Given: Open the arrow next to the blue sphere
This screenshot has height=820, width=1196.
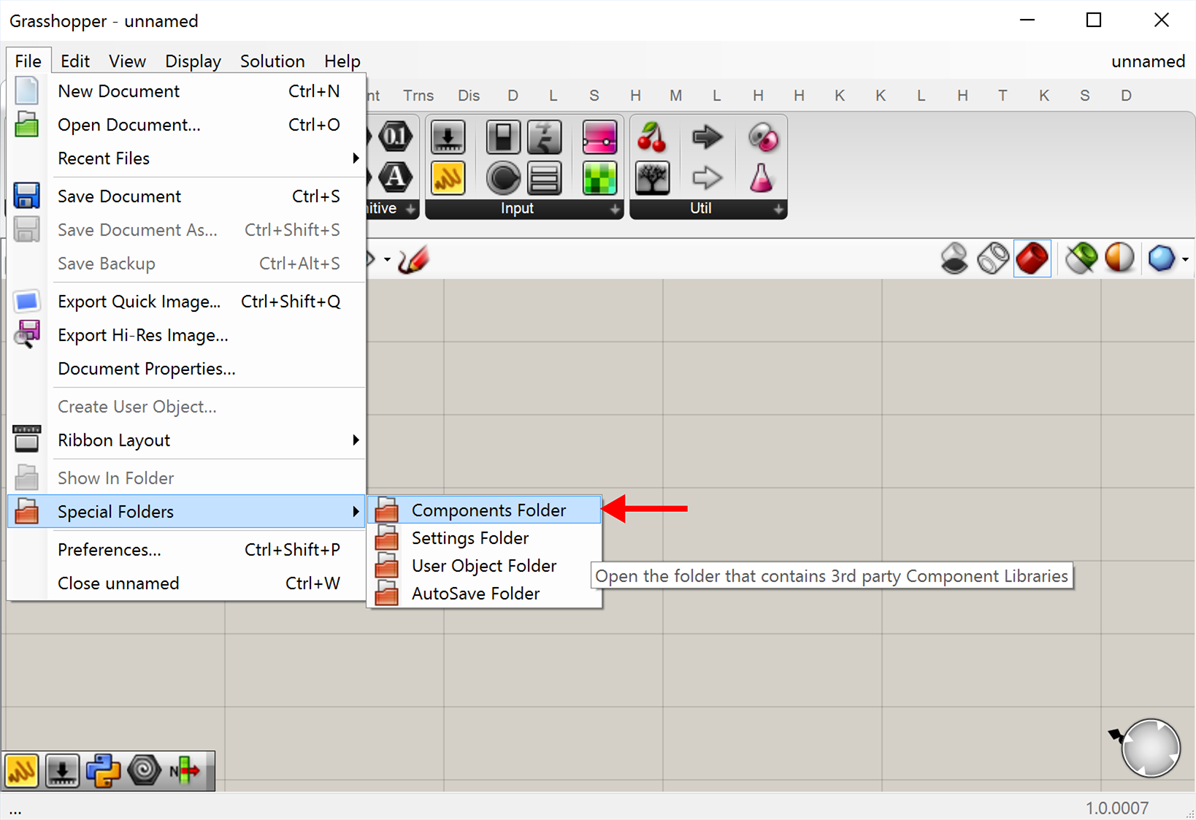Looking at the screenshot, I should 1185,259.
